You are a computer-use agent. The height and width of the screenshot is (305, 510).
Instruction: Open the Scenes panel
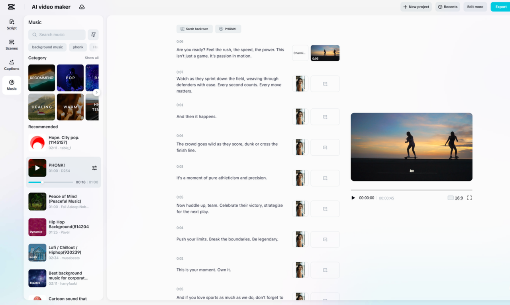tap(11, 45)
